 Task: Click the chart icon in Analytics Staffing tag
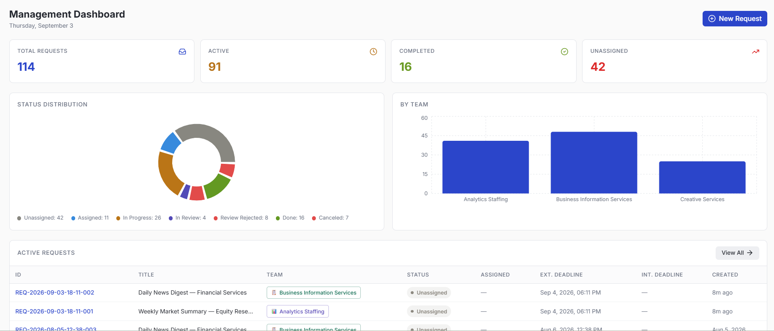274,311
